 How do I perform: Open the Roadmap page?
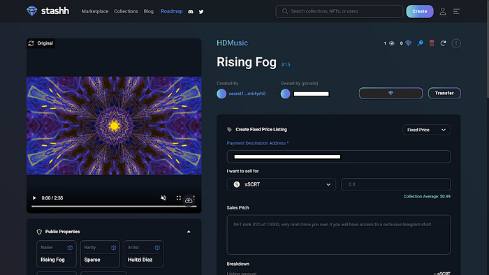point(172,11)
